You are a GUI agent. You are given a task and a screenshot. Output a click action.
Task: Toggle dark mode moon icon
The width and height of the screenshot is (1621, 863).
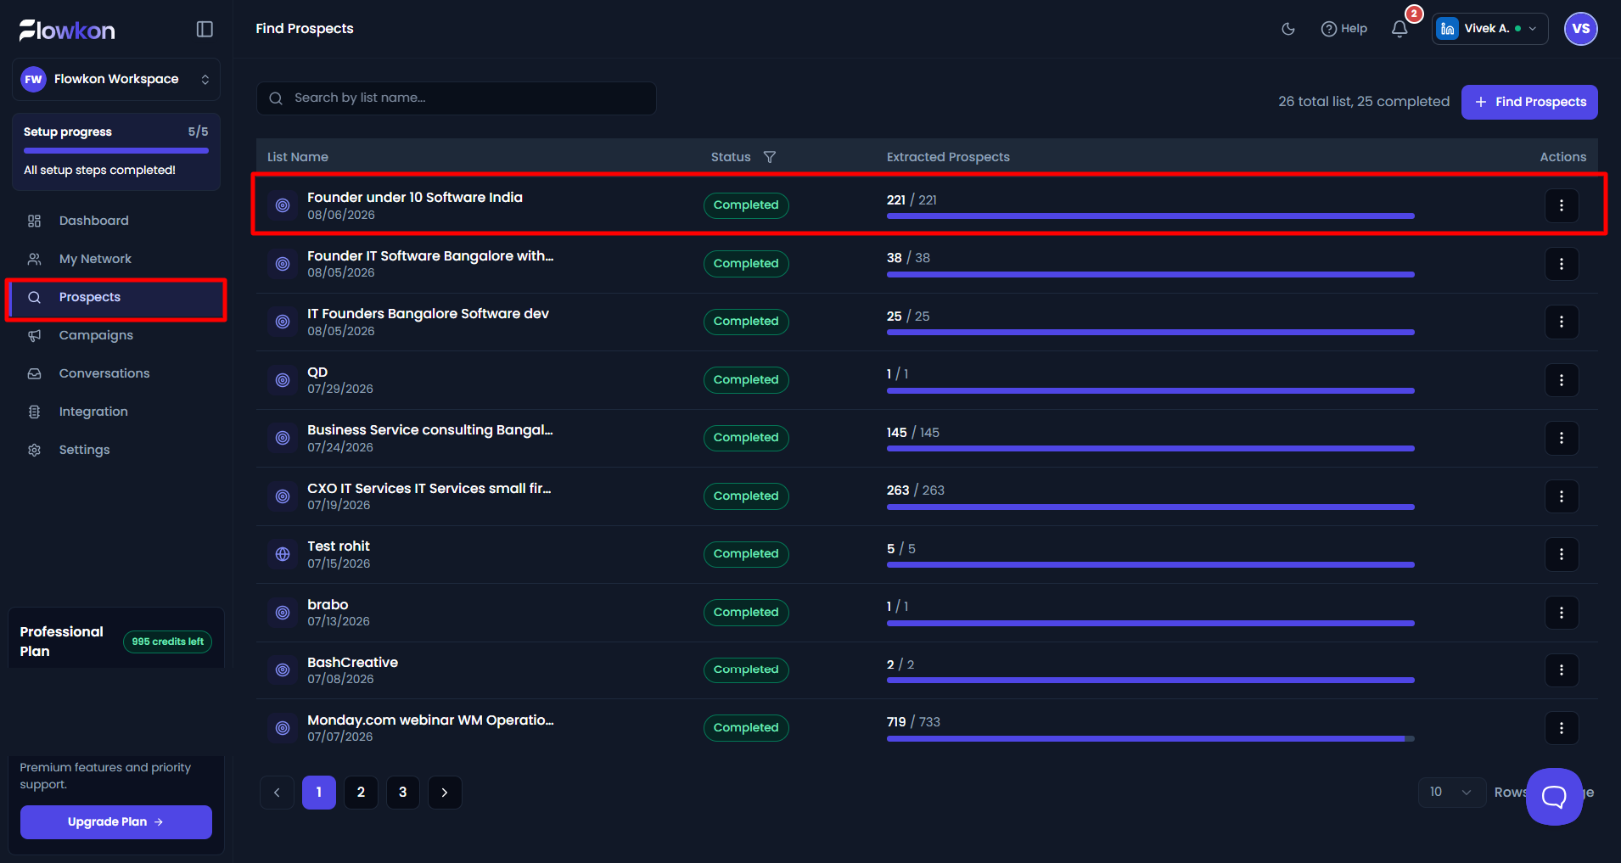(x=1288, y=29)
